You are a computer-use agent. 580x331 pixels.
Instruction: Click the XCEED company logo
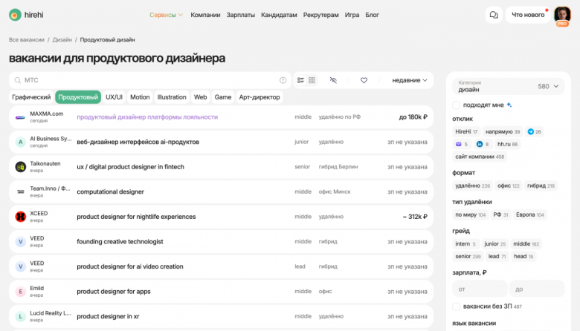point(20,217)
